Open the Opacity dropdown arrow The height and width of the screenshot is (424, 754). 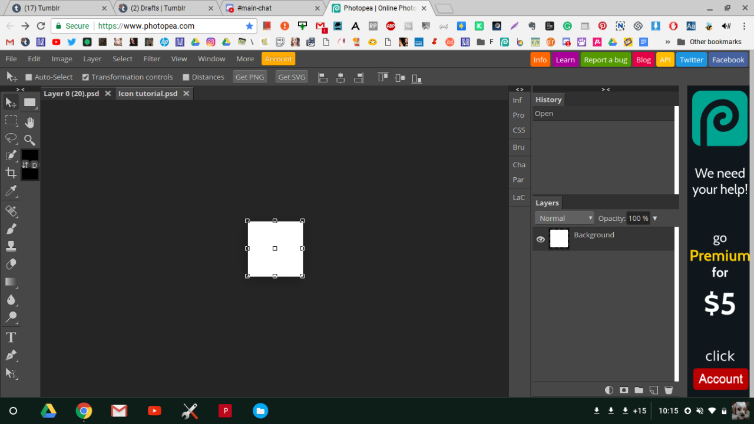[656, 218]
